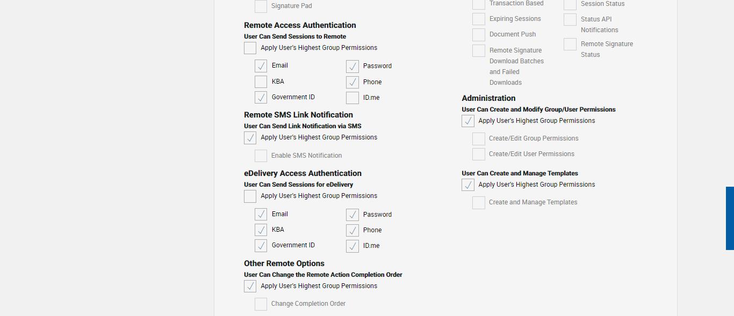The height and width of the screenshot is (316, 734).
Task: Uncheck group permissions under Other Remote Options
Action: tap(250, 286)
